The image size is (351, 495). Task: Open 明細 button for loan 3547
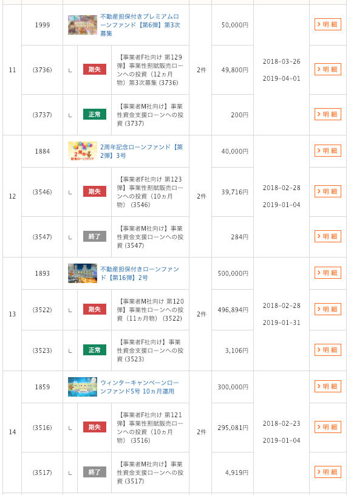(328, 236)
